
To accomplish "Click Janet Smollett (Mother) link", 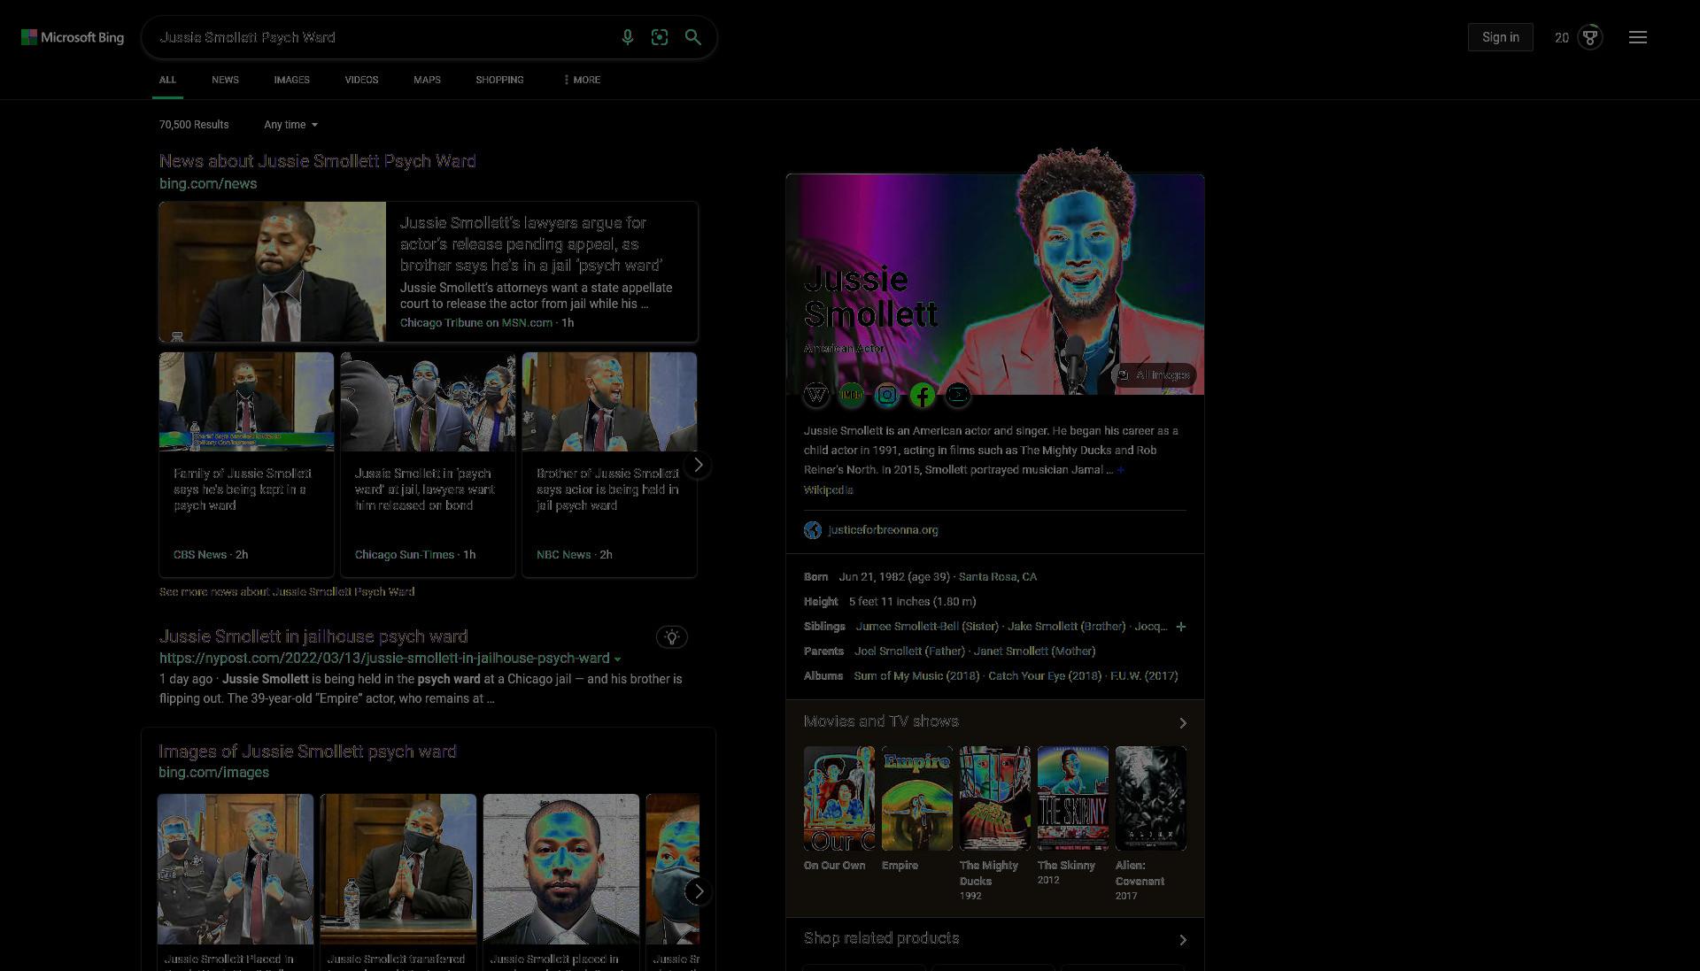I will coord(1034,651).
